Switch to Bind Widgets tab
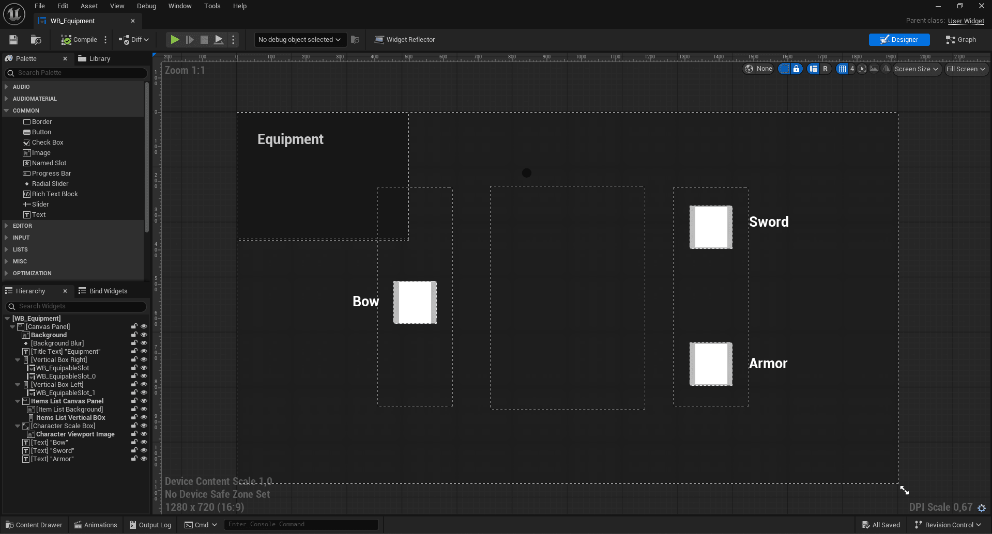Screen dimensions: 992x534 pos(103,291)
